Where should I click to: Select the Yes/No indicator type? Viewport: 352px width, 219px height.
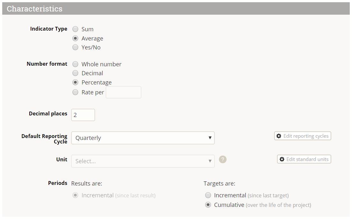coord(75,47)
